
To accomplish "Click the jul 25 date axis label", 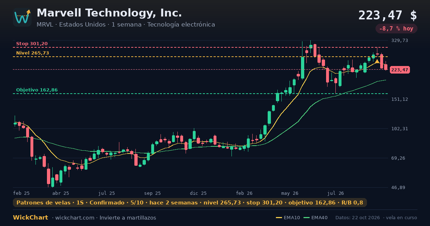I will (x=107, y=193).
